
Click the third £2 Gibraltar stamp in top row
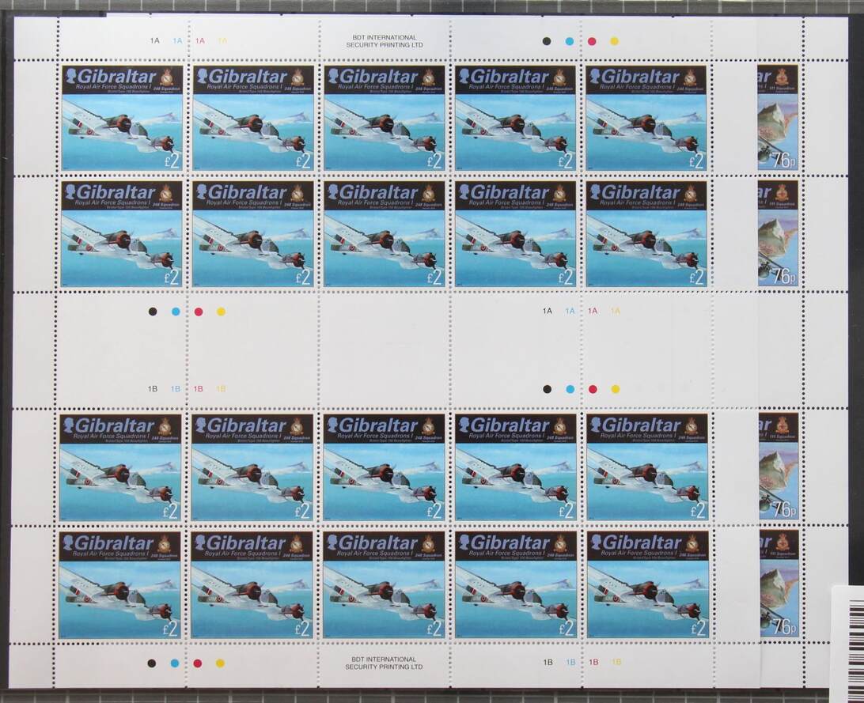(384, 119)
